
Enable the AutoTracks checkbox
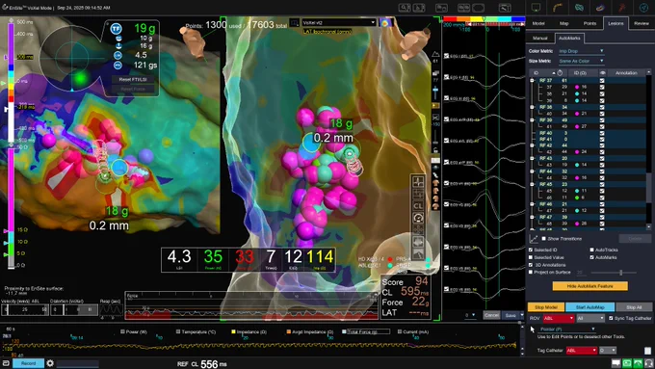click(592, 250)
